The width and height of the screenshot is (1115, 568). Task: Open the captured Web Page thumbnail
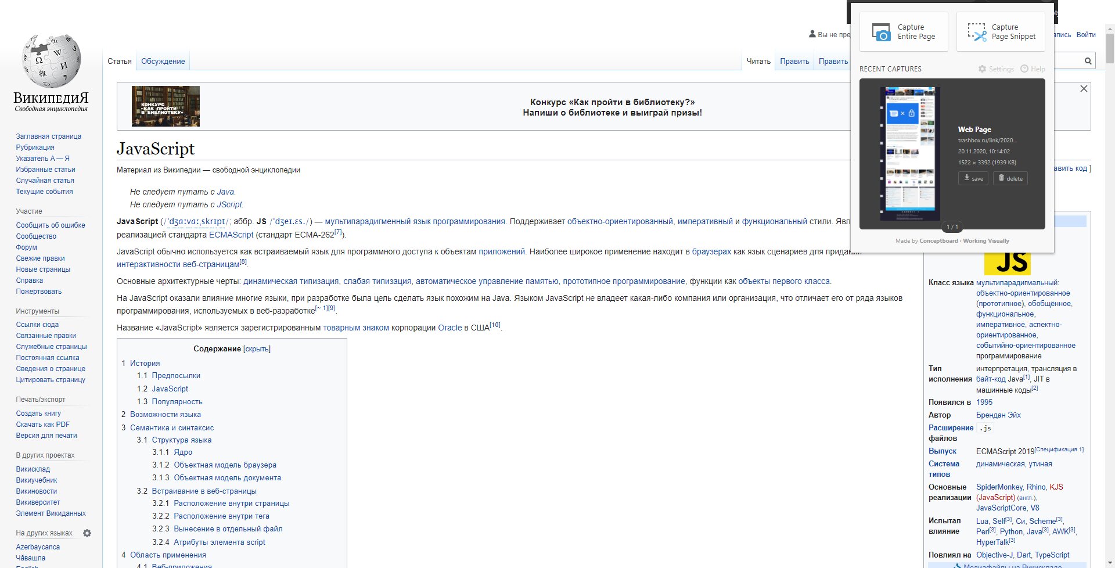(x=910, y=154)
